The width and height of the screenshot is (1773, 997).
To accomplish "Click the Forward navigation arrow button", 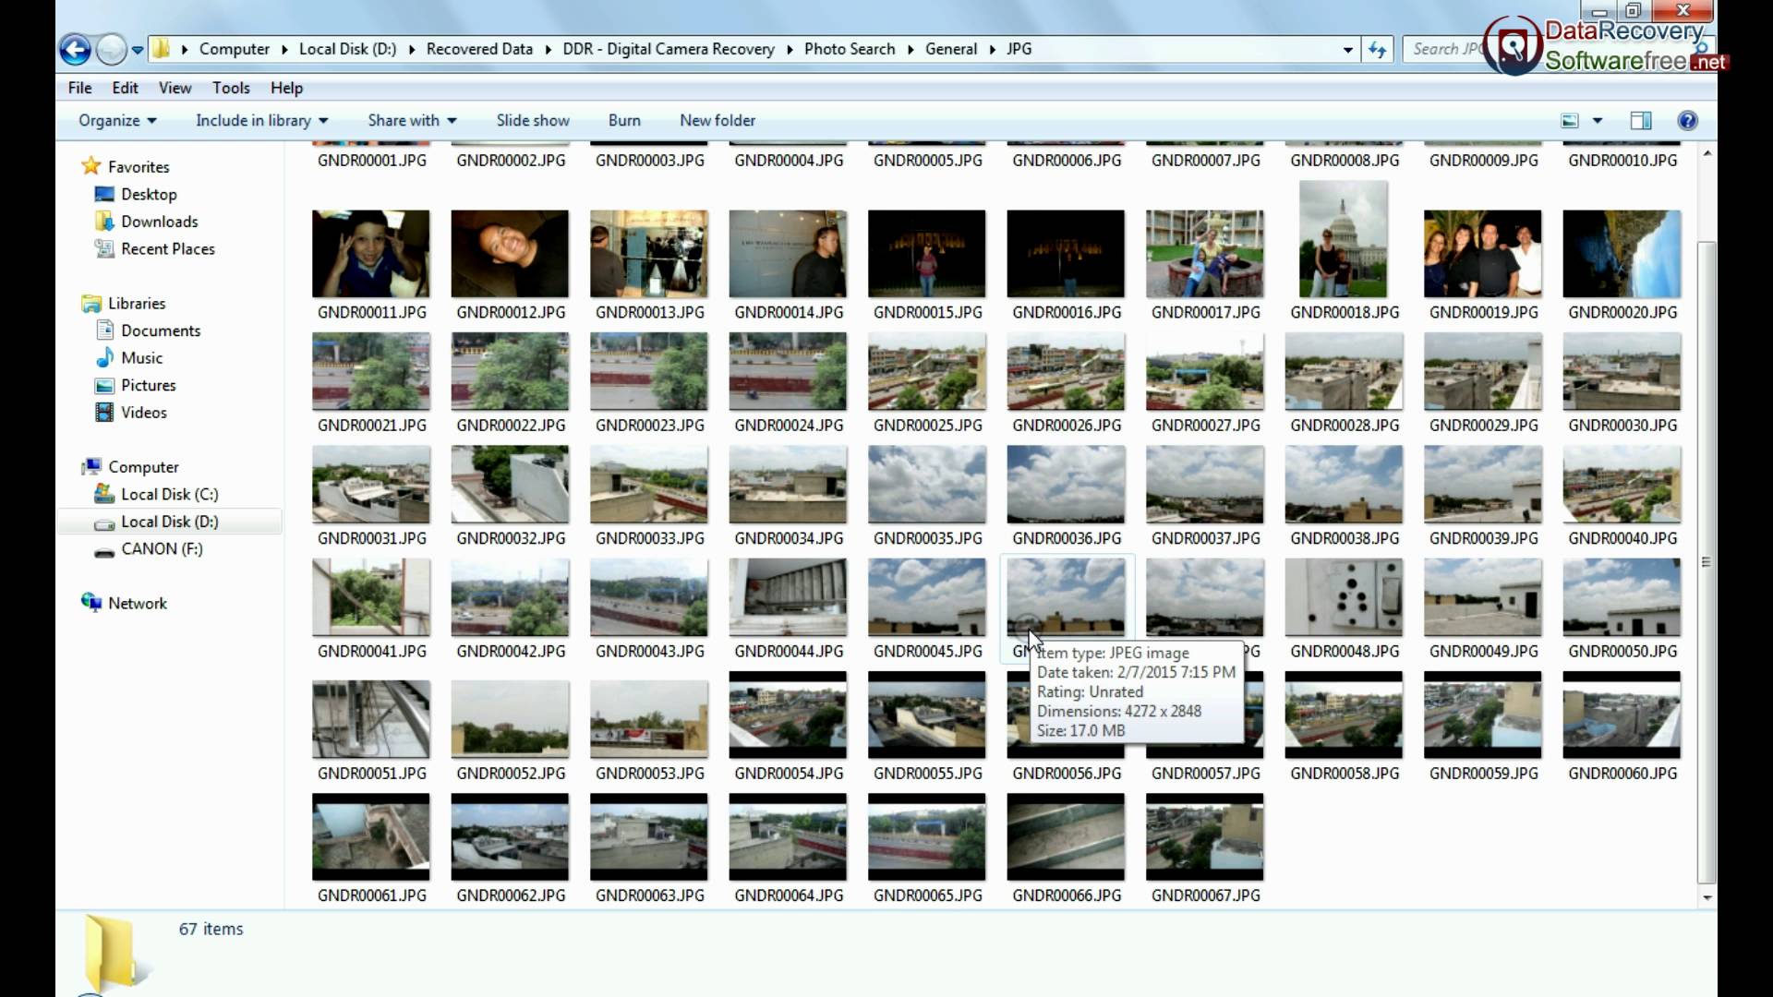I will point(112,49).
